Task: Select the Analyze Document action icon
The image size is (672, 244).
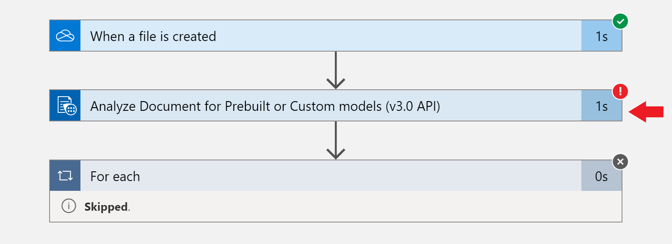Action: (x=65, y=106)
